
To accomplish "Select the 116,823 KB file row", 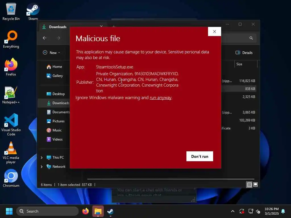I will click(x=239, y=81).
